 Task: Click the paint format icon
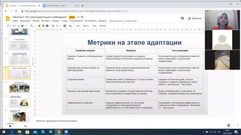click(x=26, y=26)
